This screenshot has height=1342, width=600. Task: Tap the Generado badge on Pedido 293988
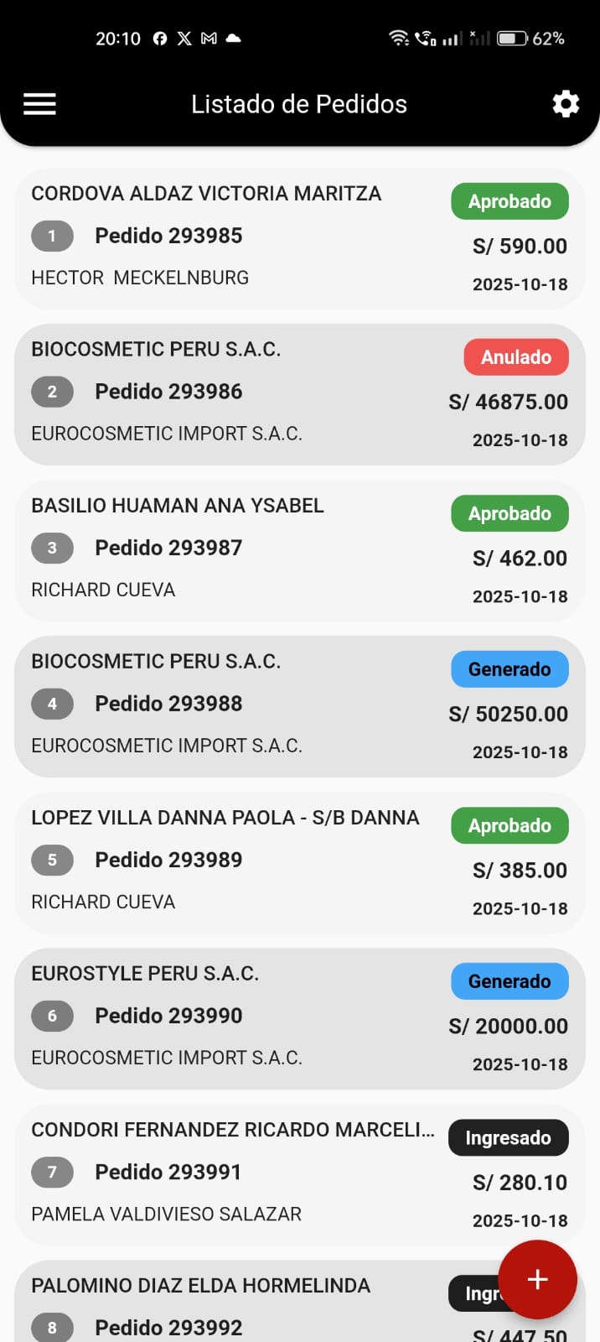click(x=509, y=669)
